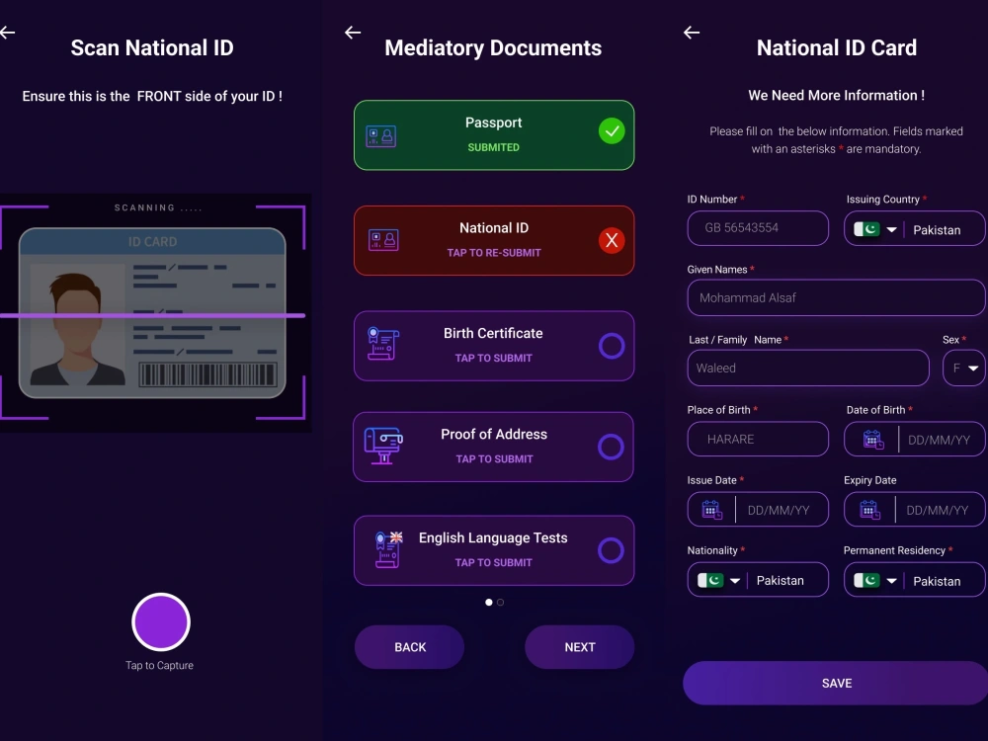The width and height of the screenshot is (988, 741).
Task: Tap National ID to re-submit
Action: coord(493,240)
